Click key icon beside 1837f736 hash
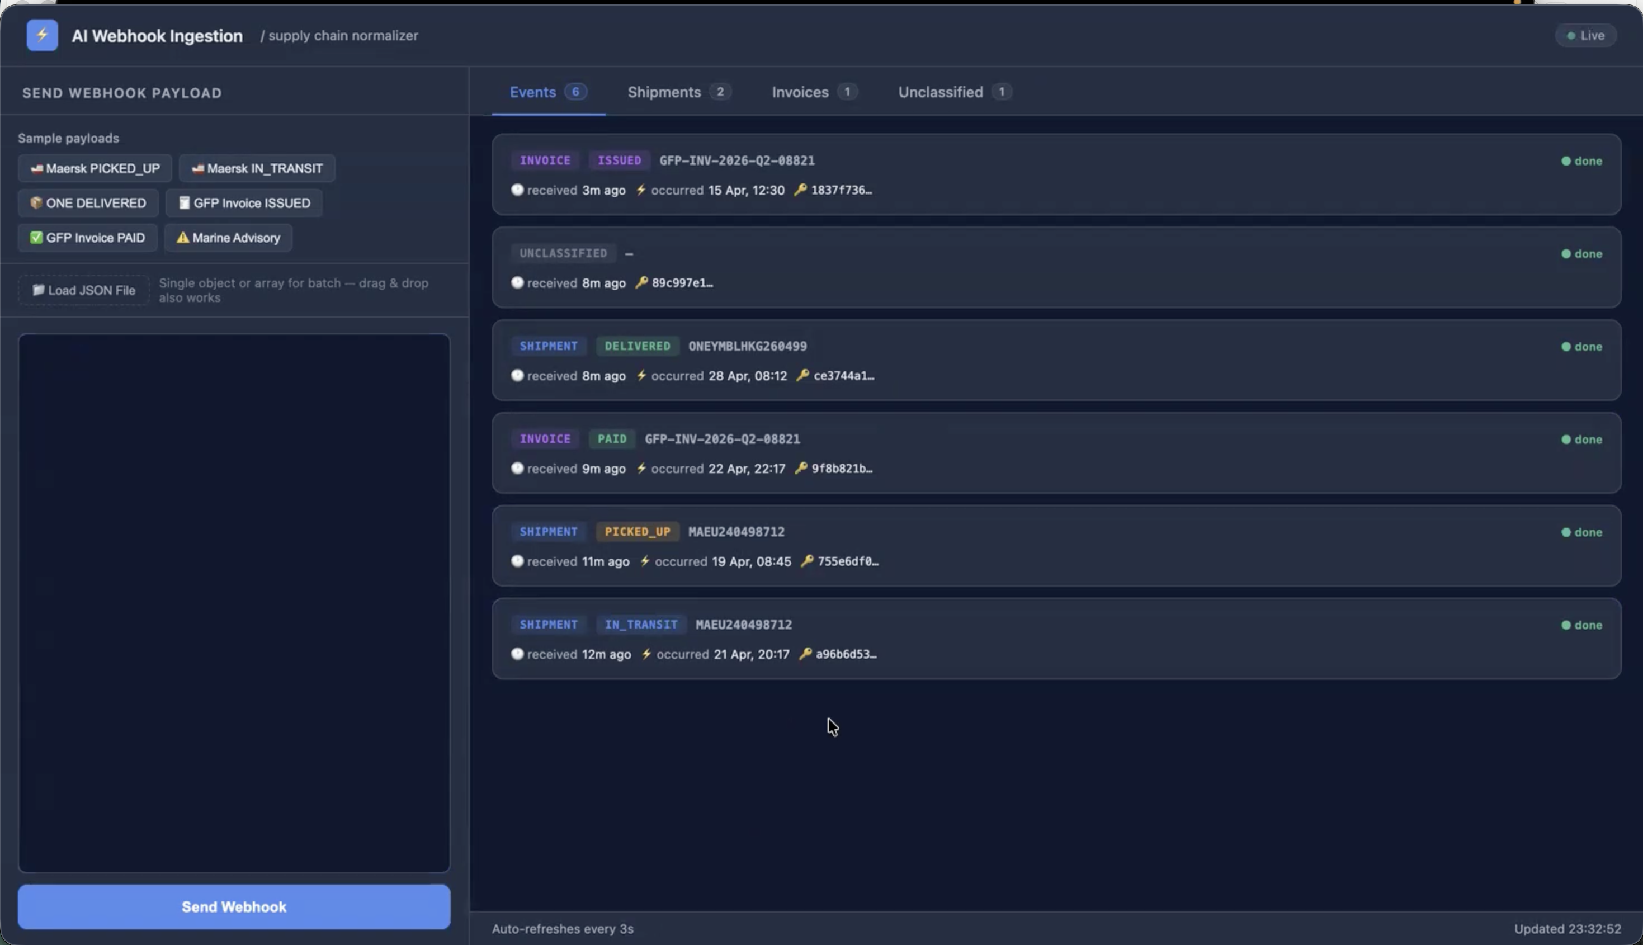 point(800,190)
